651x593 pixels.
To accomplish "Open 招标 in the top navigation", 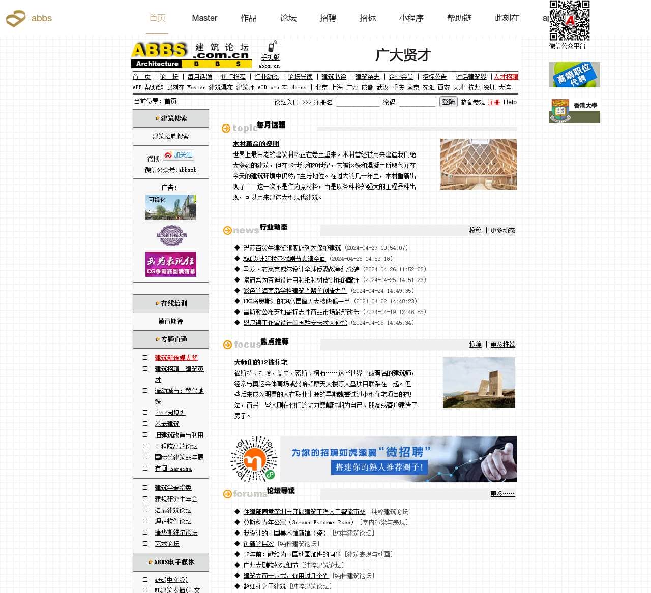I will click(x=368, y=18).
